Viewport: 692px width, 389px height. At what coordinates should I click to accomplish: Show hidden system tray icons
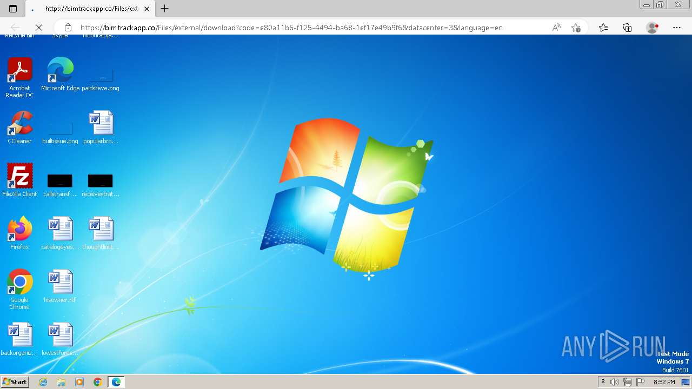coord(603,382)
